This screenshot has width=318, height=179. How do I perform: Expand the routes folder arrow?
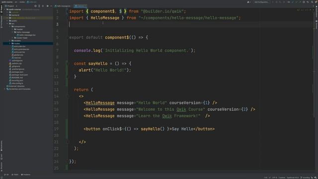[x=10, y=43]
